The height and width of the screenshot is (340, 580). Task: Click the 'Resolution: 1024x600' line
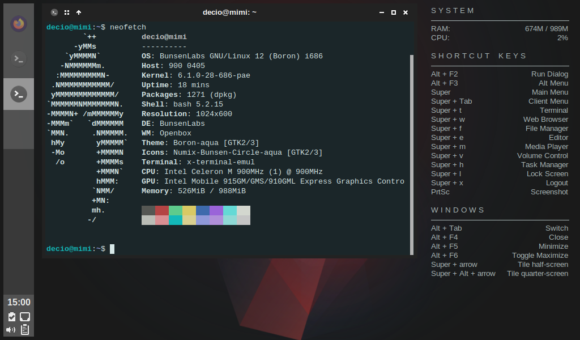point(187,114)
